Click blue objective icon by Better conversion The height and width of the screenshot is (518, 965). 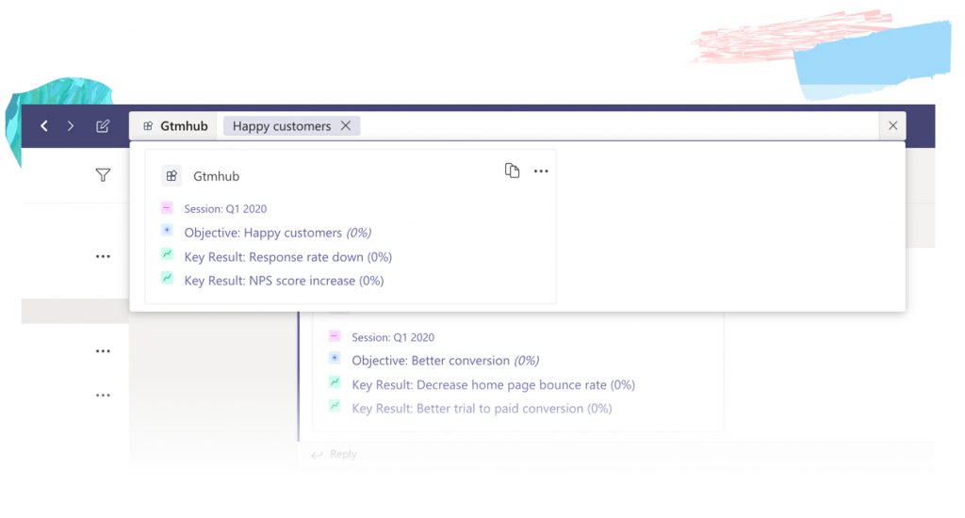point(335,358)
